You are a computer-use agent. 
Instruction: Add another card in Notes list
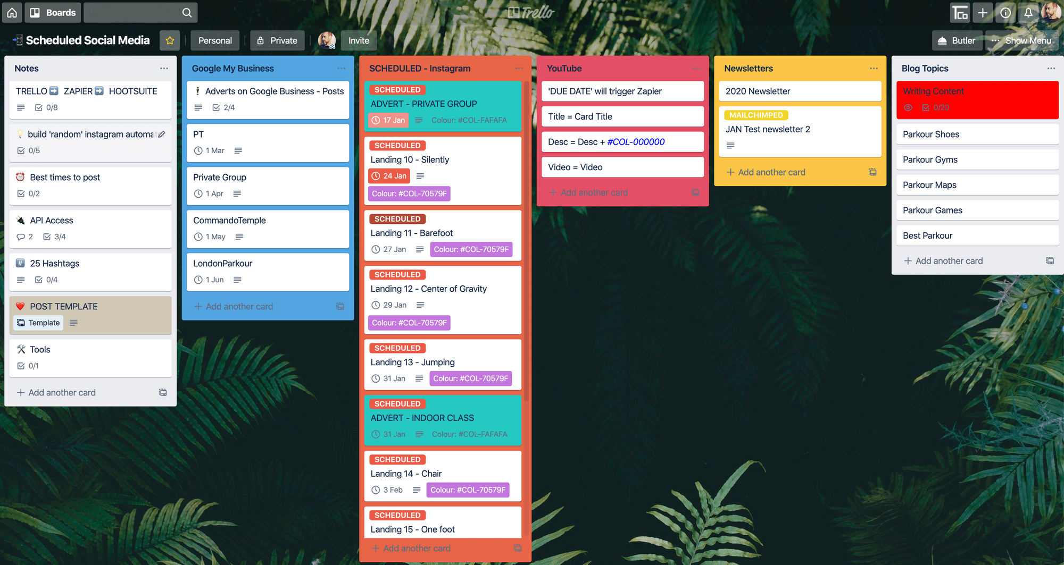tap(56, 393)
